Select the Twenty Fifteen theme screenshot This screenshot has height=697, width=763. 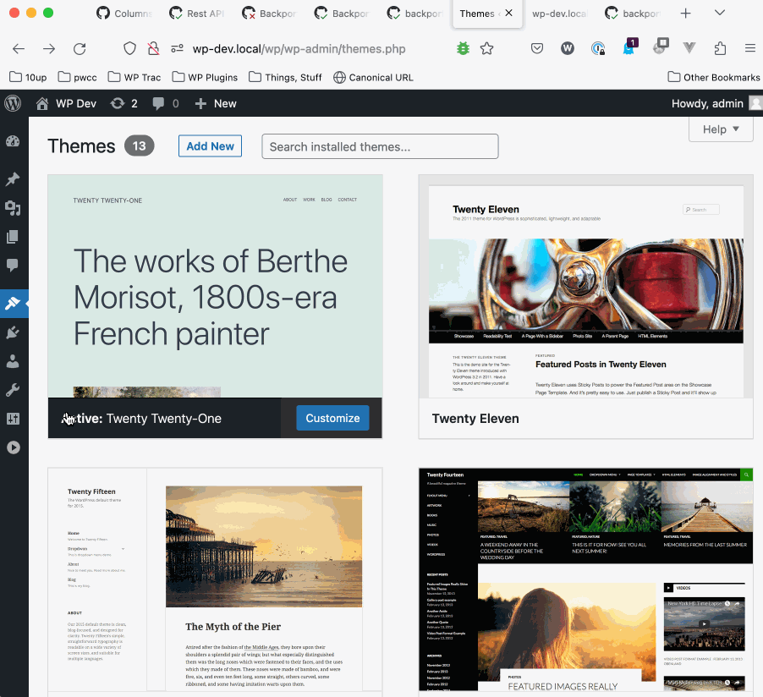215,579
